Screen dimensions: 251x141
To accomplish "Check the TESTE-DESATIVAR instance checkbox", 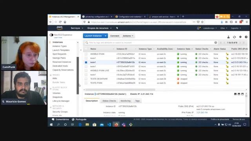I will click(86, 79).
